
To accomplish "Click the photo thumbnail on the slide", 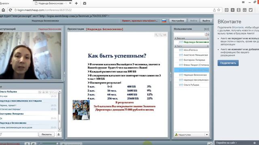I will 81,110.
